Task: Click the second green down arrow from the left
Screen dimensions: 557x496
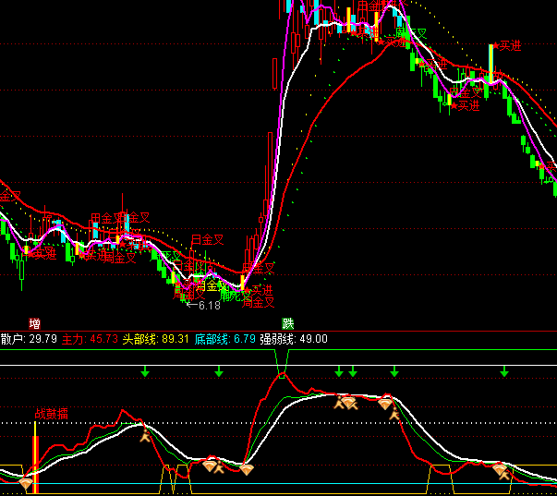Action: 219,371
